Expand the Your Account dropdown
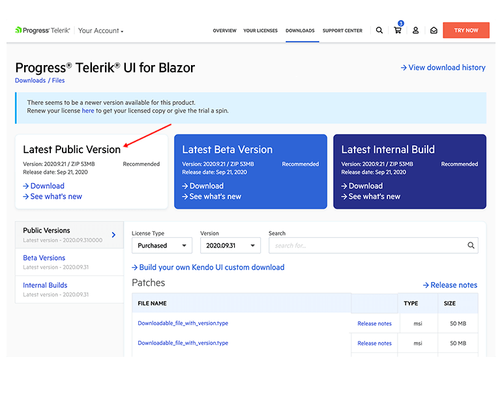The image size is (502, 396). pyautogui.click(x=101, y=31)
